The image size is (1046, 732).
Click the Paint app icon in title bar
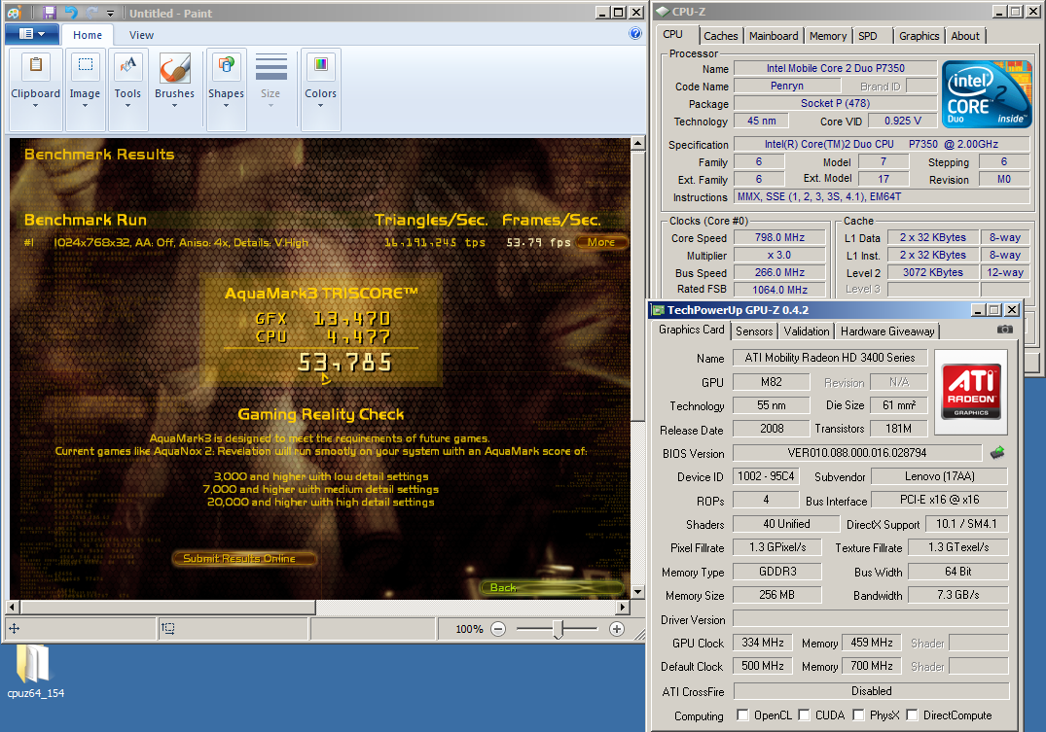coord(14,13)
